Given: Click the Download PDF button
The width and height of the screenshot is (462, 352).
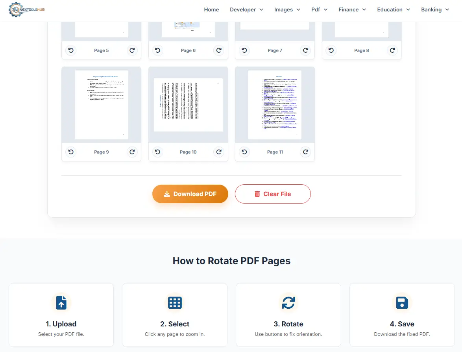Looking at the screenshot, I should pyautogui.click(x=190, y=194).
